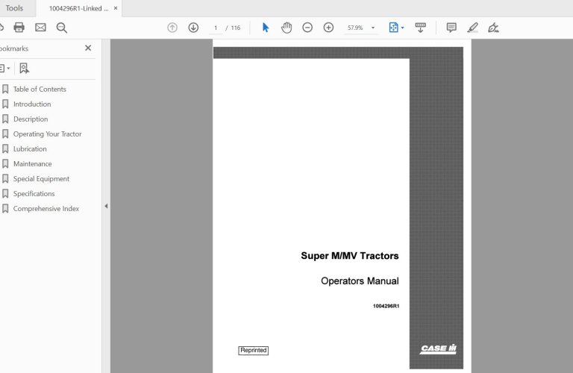Open the Description bookmark
Image resolution: width=573 pixels, height=373 pixels.
tap(31, 119)
